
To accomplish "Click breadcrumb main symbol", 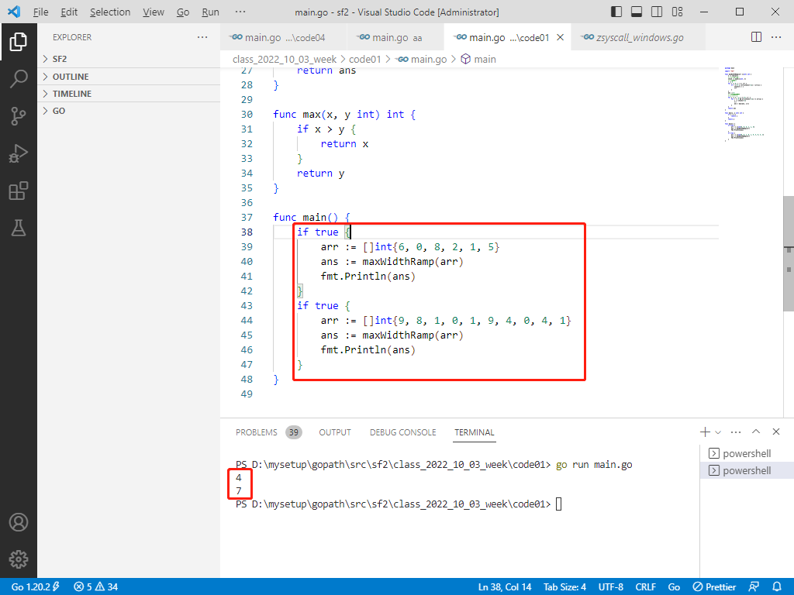I will click(x=478, y=59).
